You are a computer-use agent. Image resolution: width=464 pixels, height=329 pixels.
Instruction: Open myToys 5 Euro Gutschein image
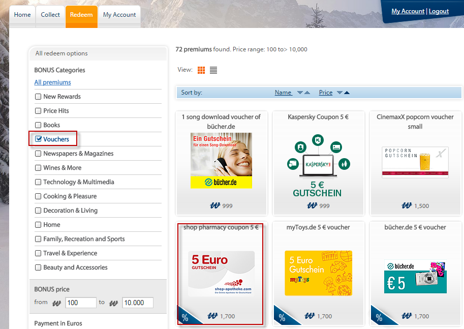(x=319, y=273)
